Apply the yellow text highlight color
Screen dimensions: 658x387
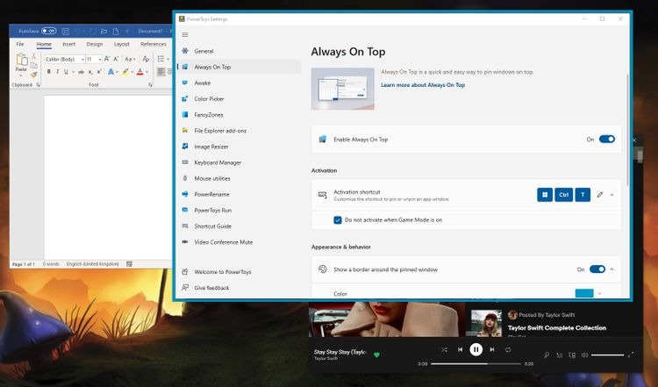125,72
